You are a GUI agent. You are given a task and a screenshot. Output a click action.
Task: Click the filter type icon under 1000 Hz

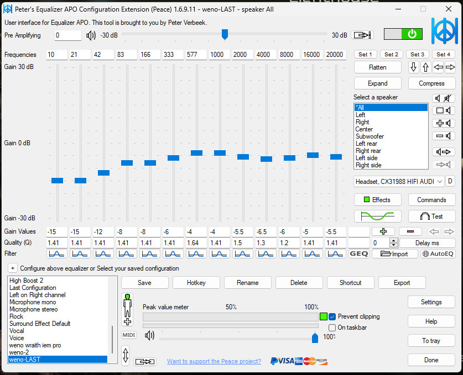pyautogui.click(x=220, y=254)
